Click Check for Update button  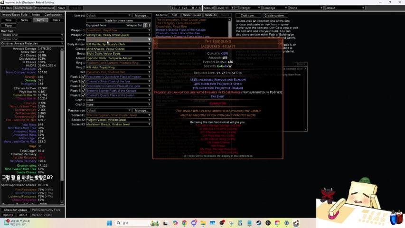pyautogui.click(x=16, y=210)
